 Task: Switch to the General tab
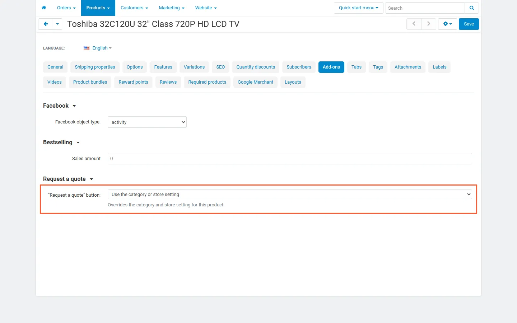(55, 67)
